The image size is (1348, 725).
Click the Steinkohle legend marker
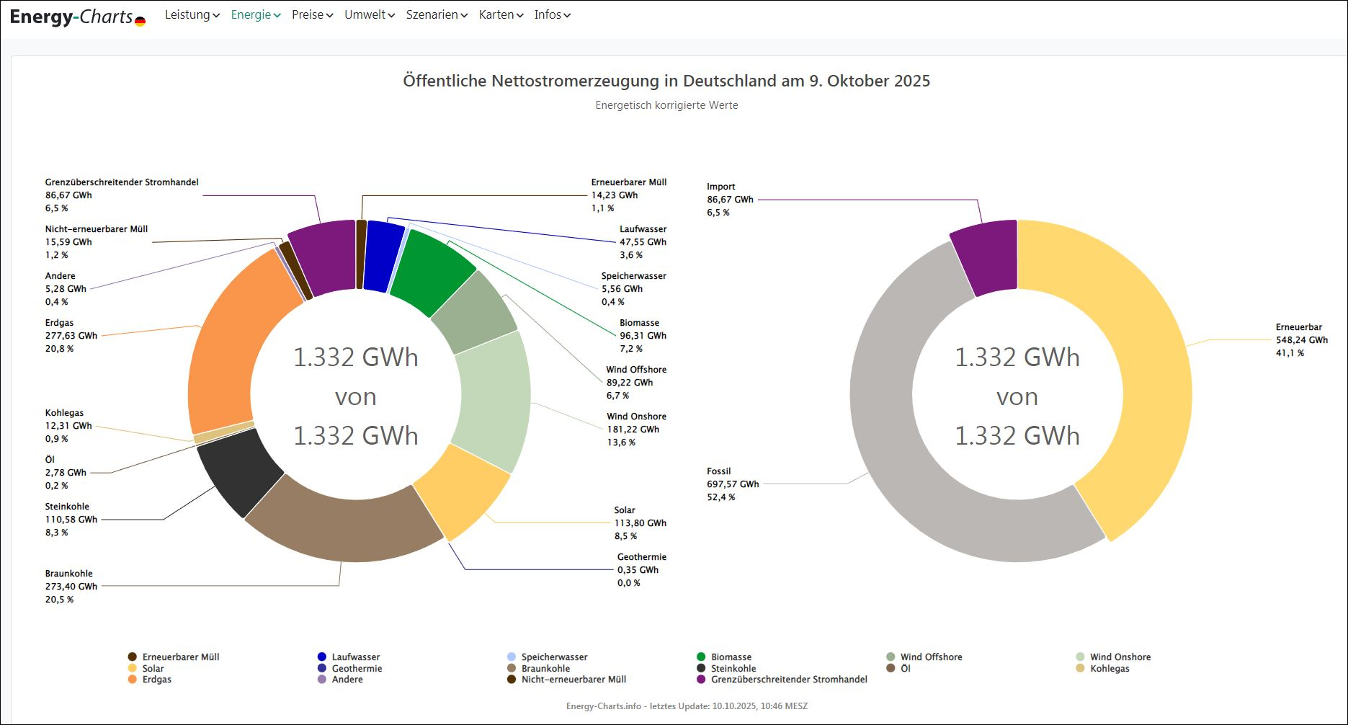coord(701,668)
